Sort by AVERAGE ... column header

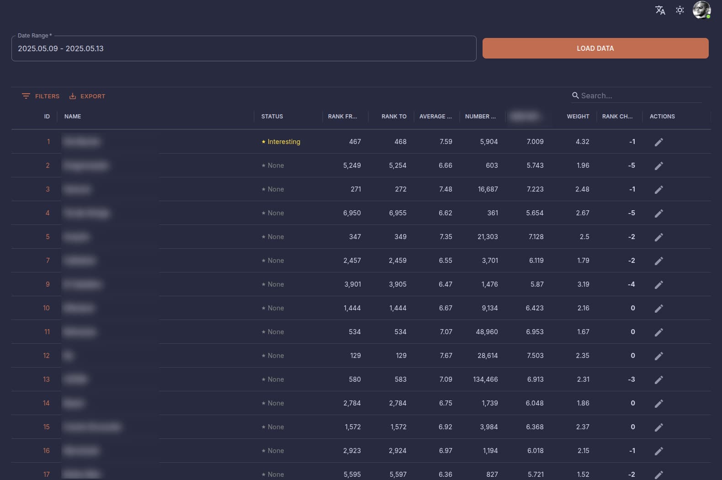[435, 117]
